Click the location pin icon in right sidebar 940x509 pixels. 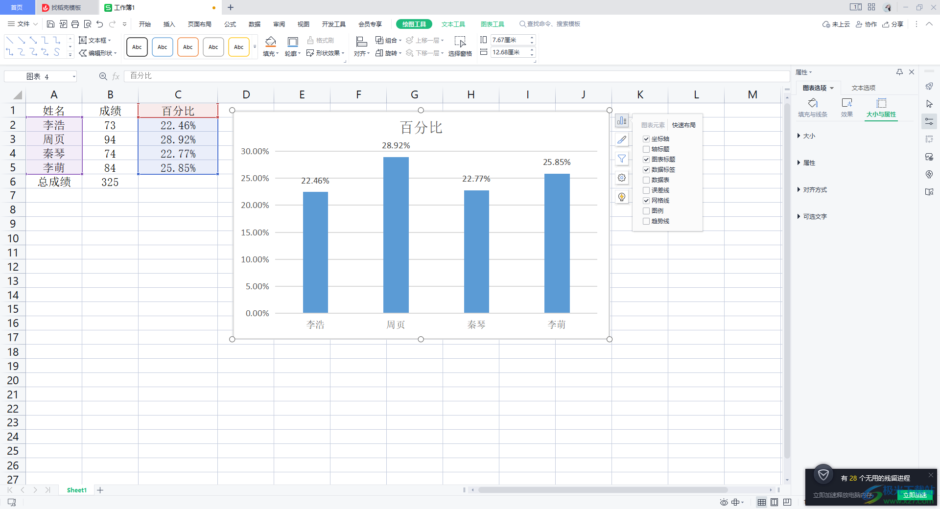pyautogui.click(x=929, y=174)
